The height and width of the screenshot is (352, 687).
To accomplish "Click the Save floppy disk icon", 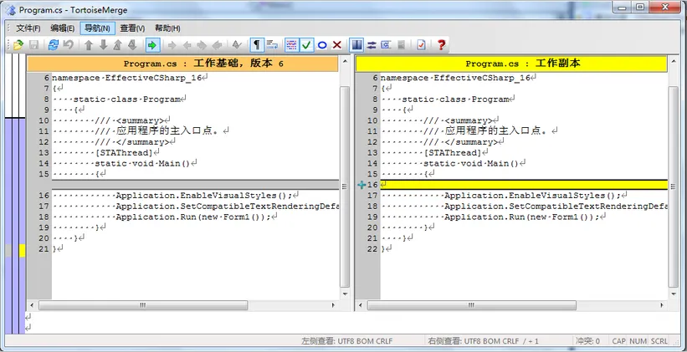I will click(x=33, y=44).
